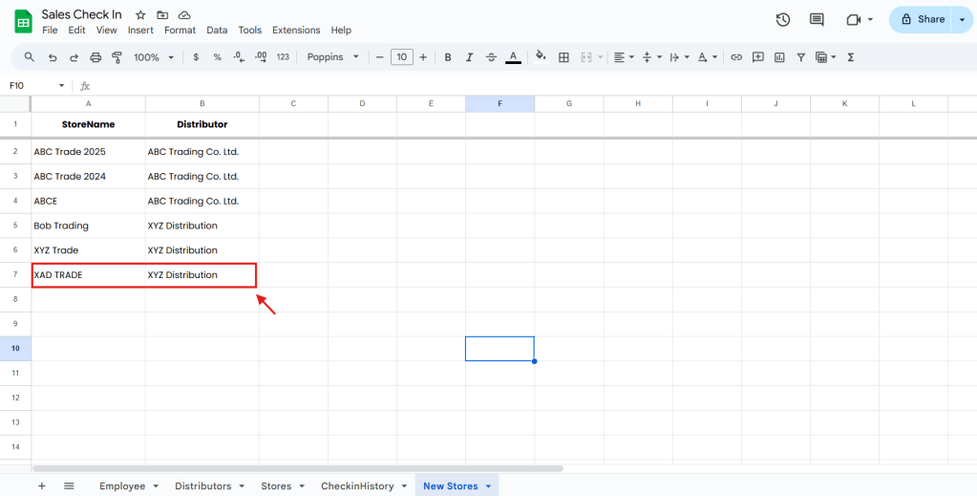Click the create filter icon
This screenshot has width=977, height=496.
click(800, 57)
